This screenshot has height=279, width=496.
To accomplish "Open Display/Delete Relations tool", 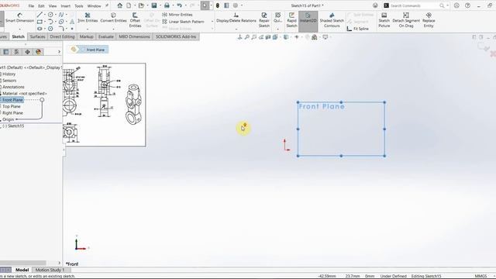I will click(x=236, y=17).
